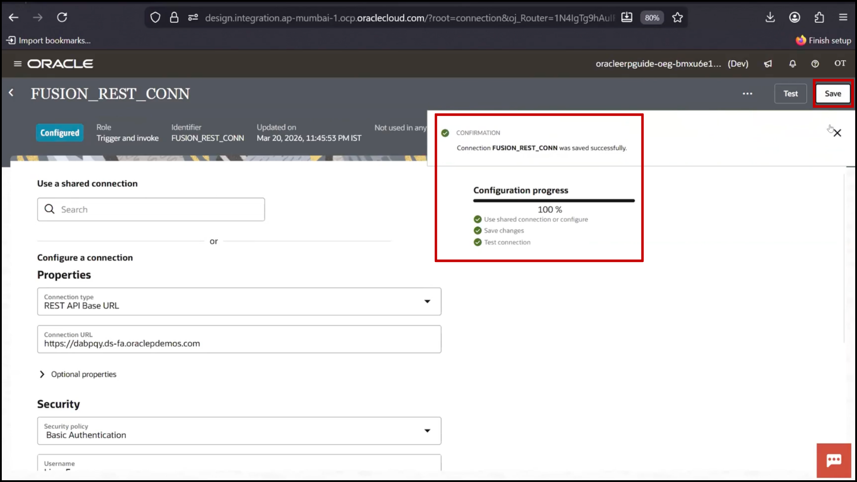Click the 'Trigger and invoke' role value
The image size is (857, 482).
(128, 138)
